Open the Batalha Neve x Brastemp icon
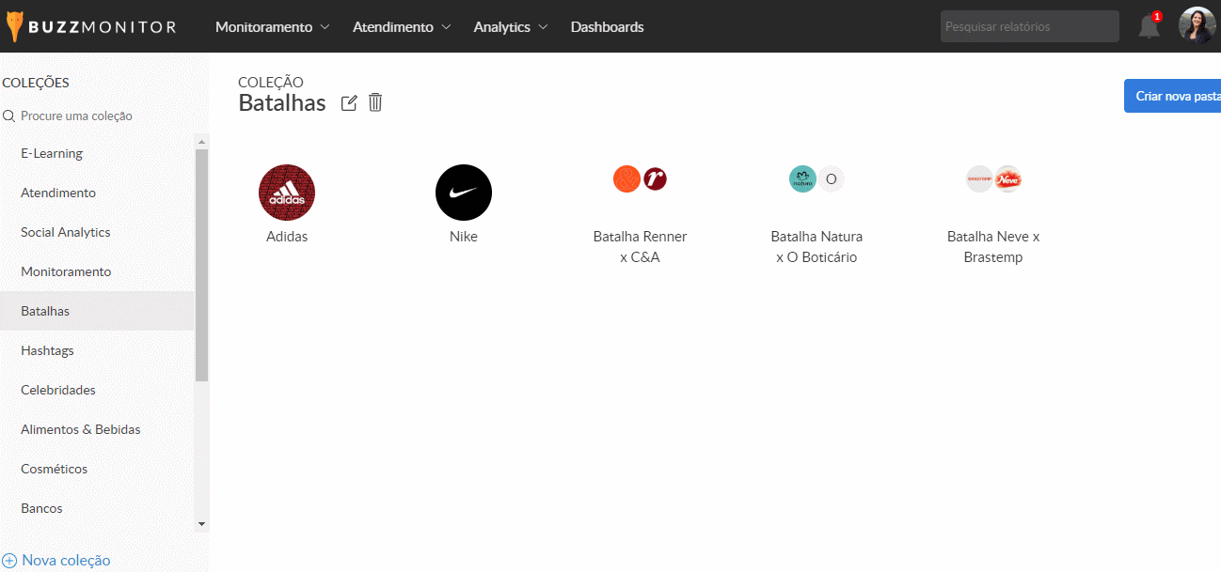 [x=993, y=178]
